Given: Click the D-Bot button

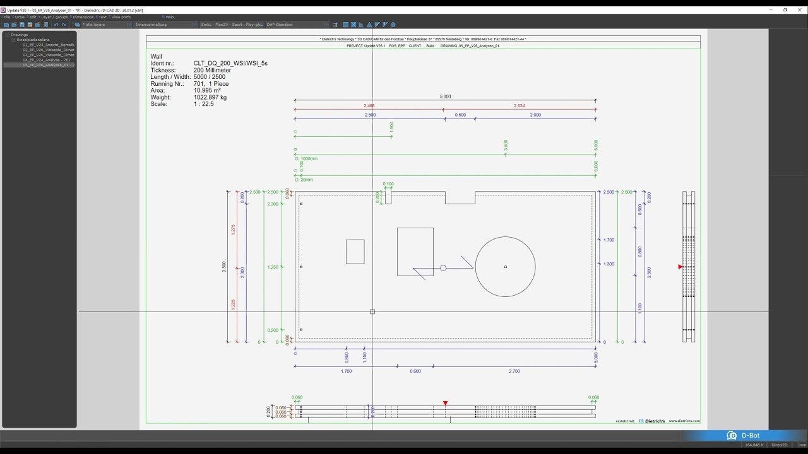Looking at the screenshot, I should [745, 436].
